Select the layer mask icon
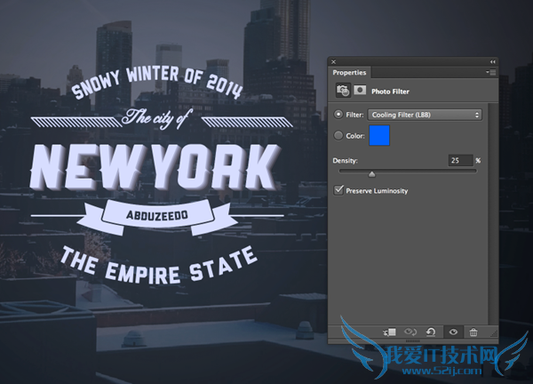The width and height of the screenshot is (533, 384). tap(361, 90)
